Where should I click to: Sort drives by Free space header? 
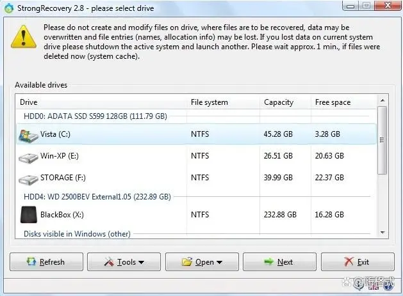(333, 102)
